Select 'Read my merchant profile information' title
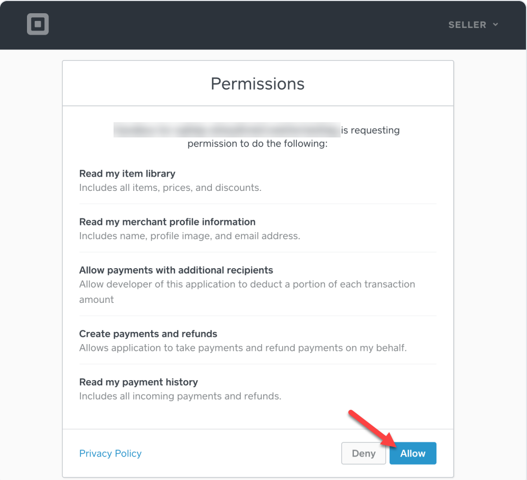Screen dimensions: 527x480 coord(167,222)
